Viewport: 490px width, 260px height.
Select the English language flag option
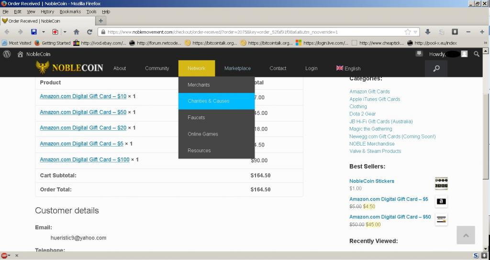348,68
